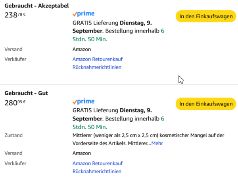Screen dimensions: 238x180
Task: Open Amazon Retourenkauf seller link in Akzeptabel offer
Action: tap(98, 59)
